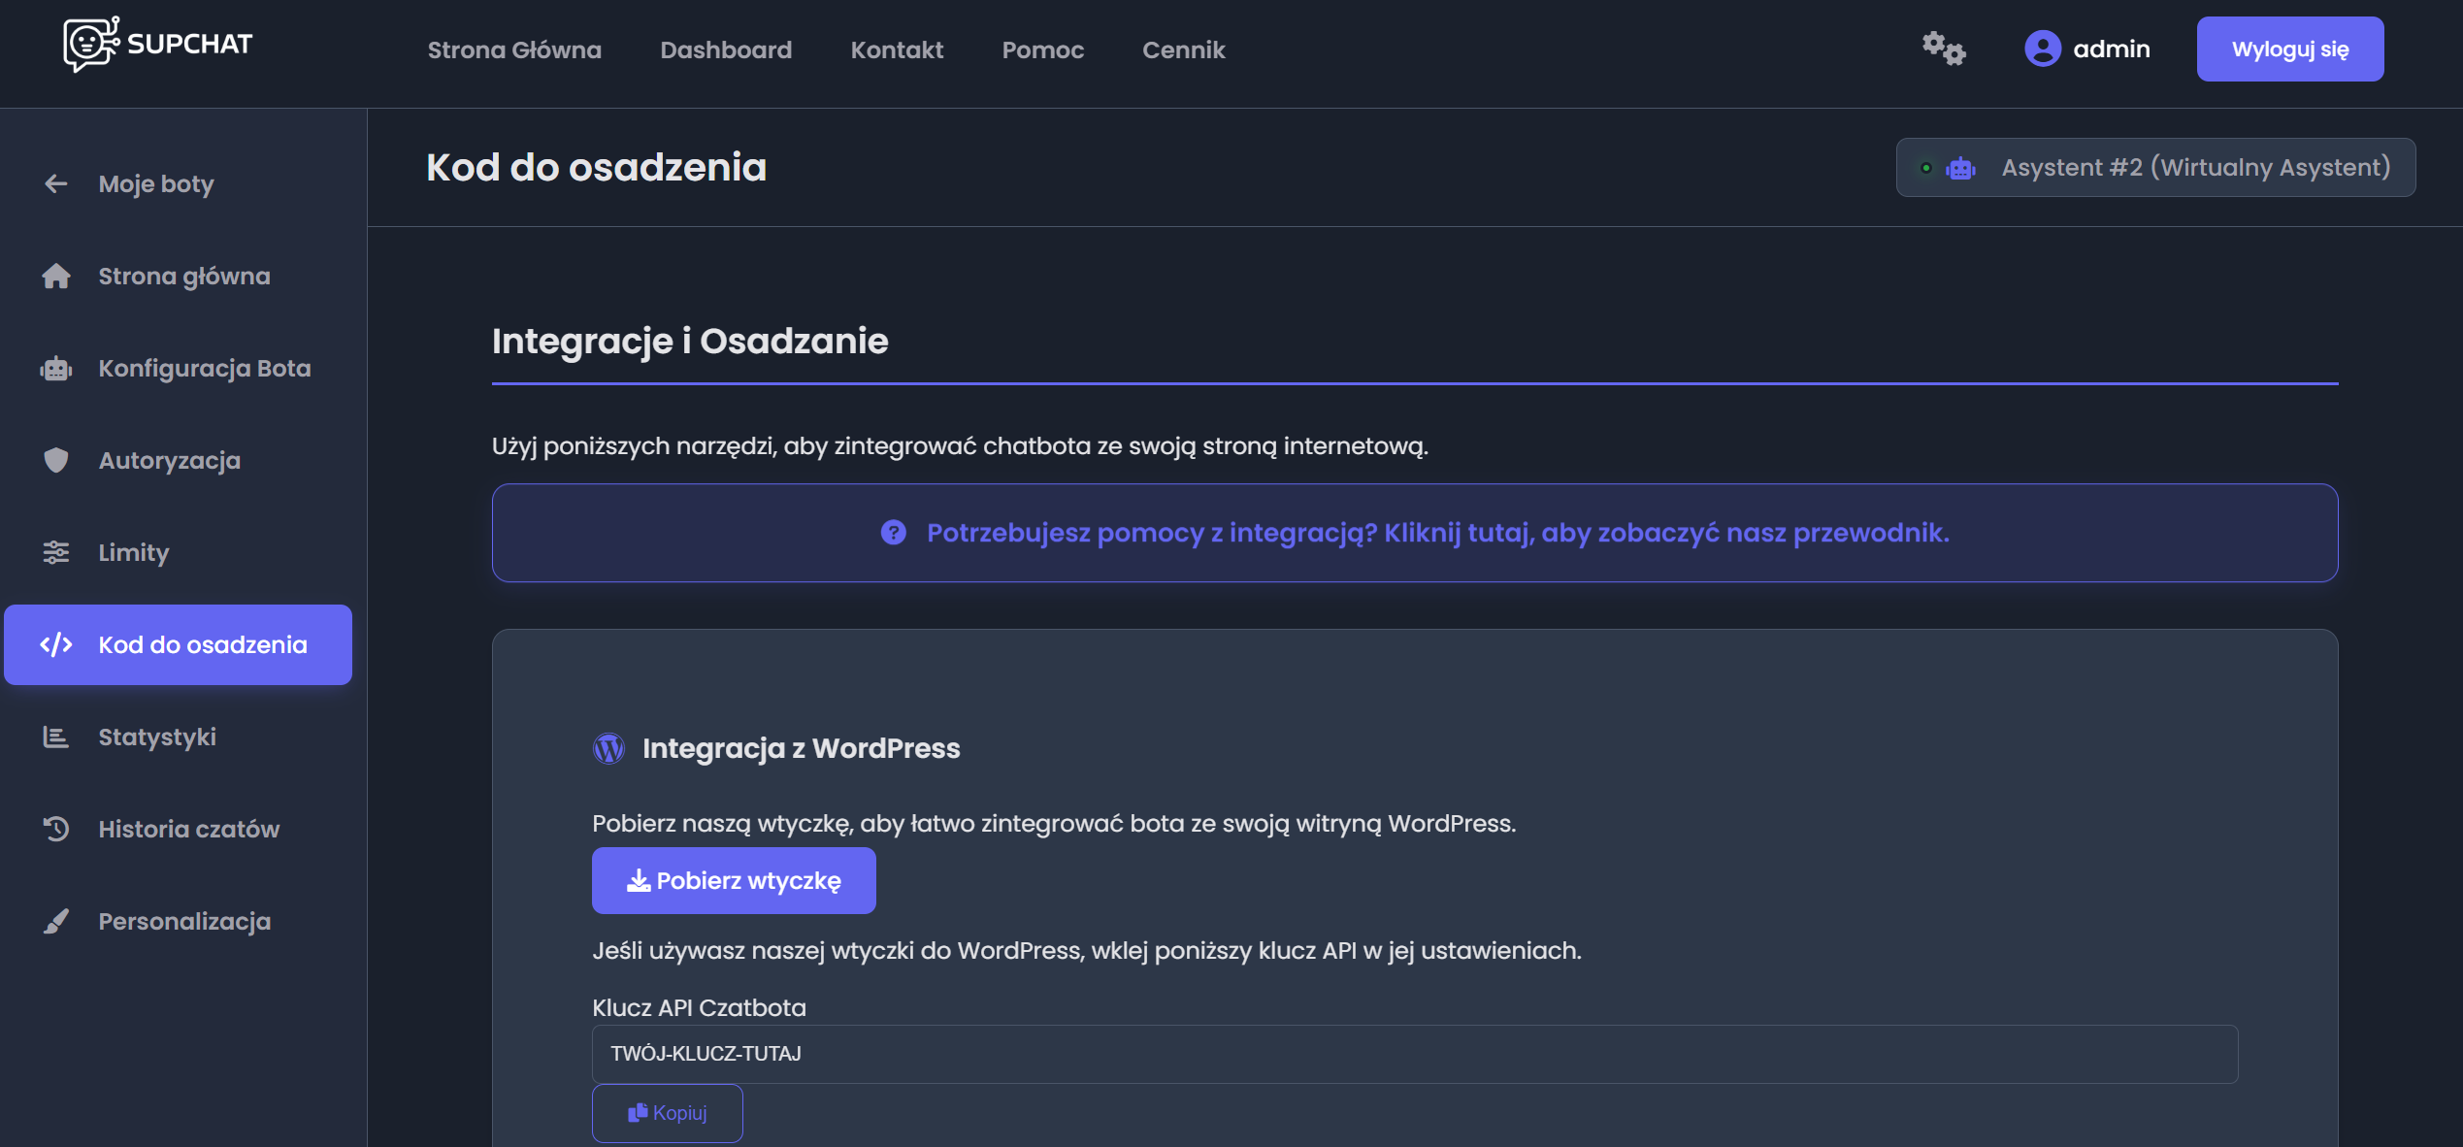Screen dimensions: 2463x1147
Task: Click the code brackets icon in sidebar
Action: pos(56,644)
